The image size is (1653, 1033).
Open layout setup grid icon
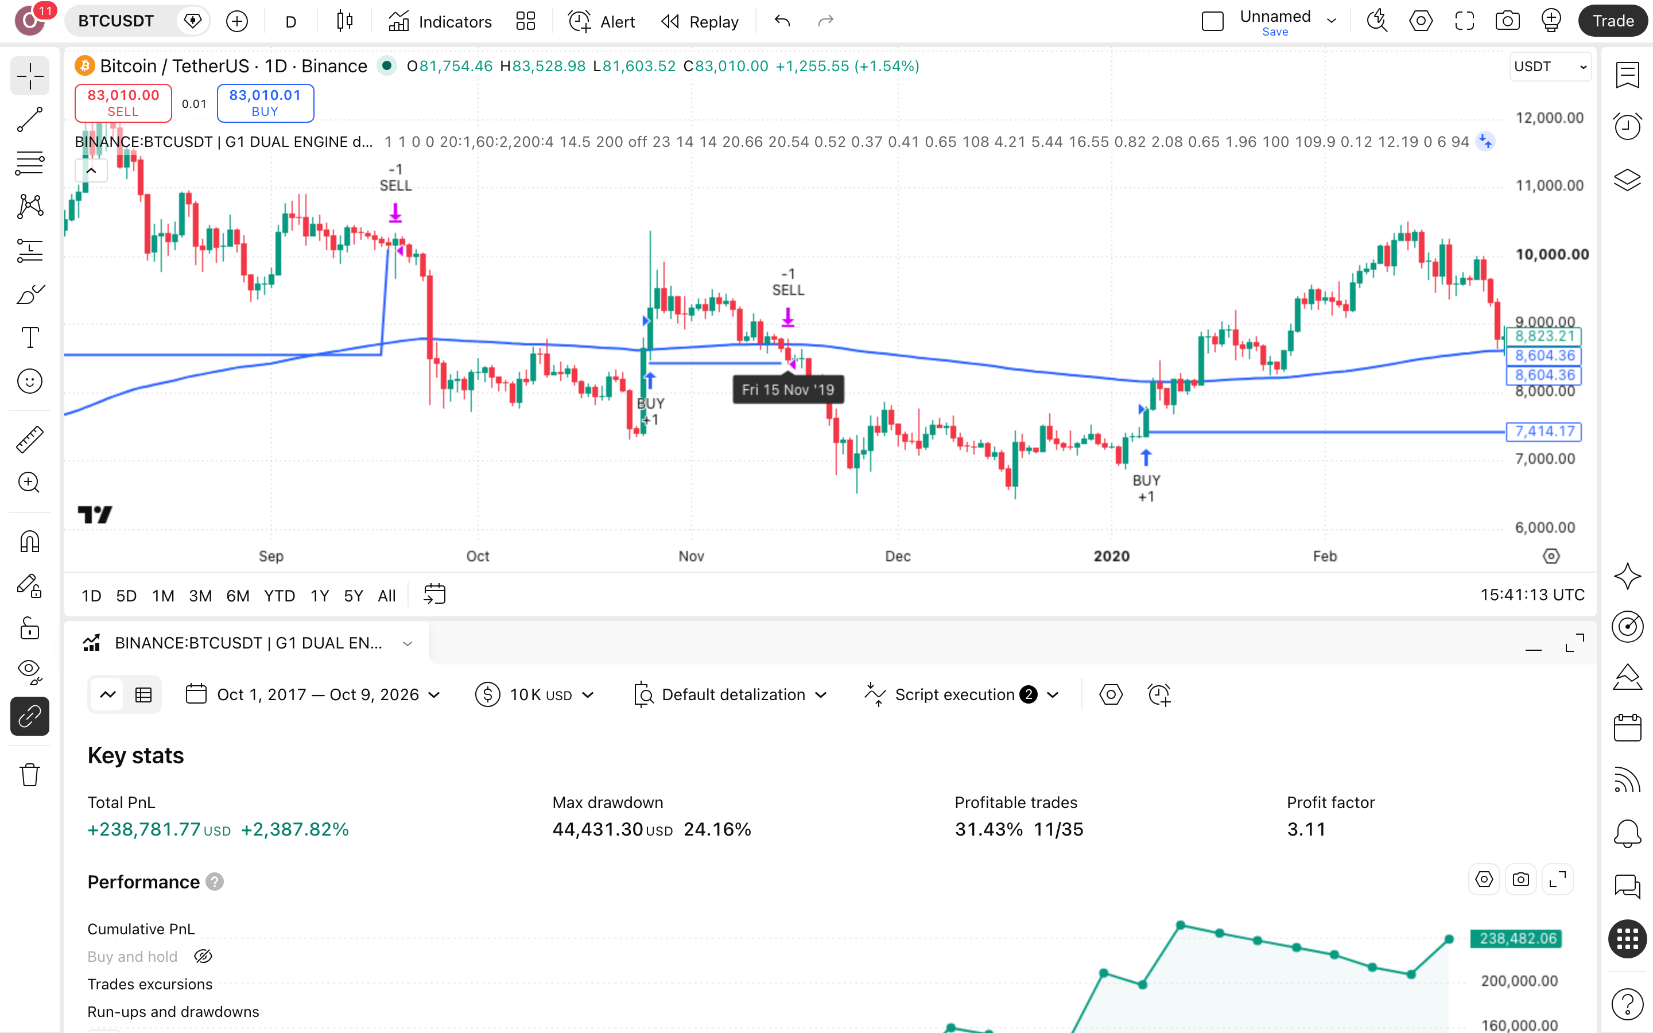point(525,21)
